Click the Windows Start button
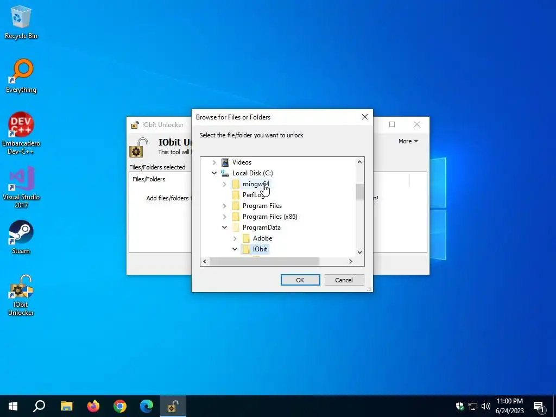This screenshot has height=417, width=556. (x=13, y=406)
